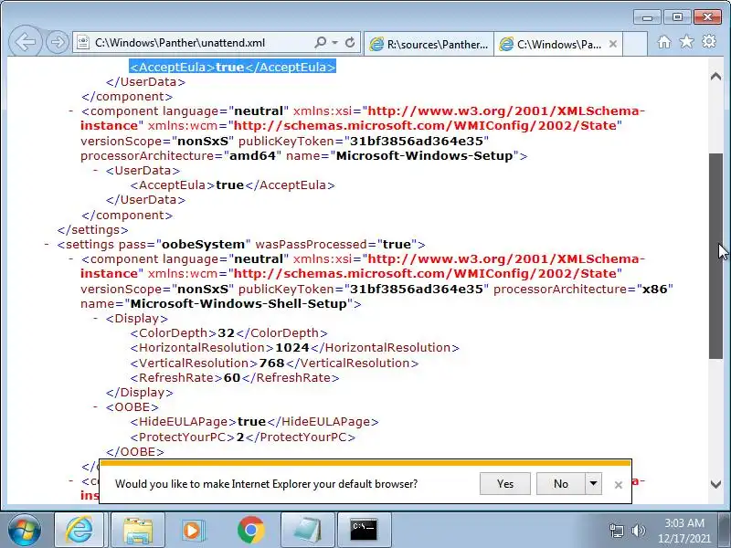Open Favorites star icon
The image size is (731, 548).
point(686,42)
